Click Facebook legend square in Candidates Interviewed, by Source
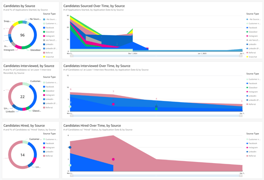This screenshot has height=180, width=264. click(44, 87)
